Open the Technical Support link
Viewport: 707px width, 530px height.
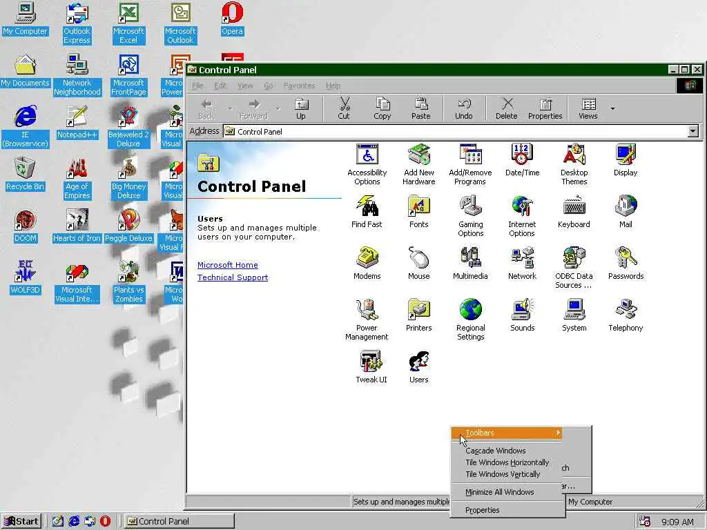point(233,277)
